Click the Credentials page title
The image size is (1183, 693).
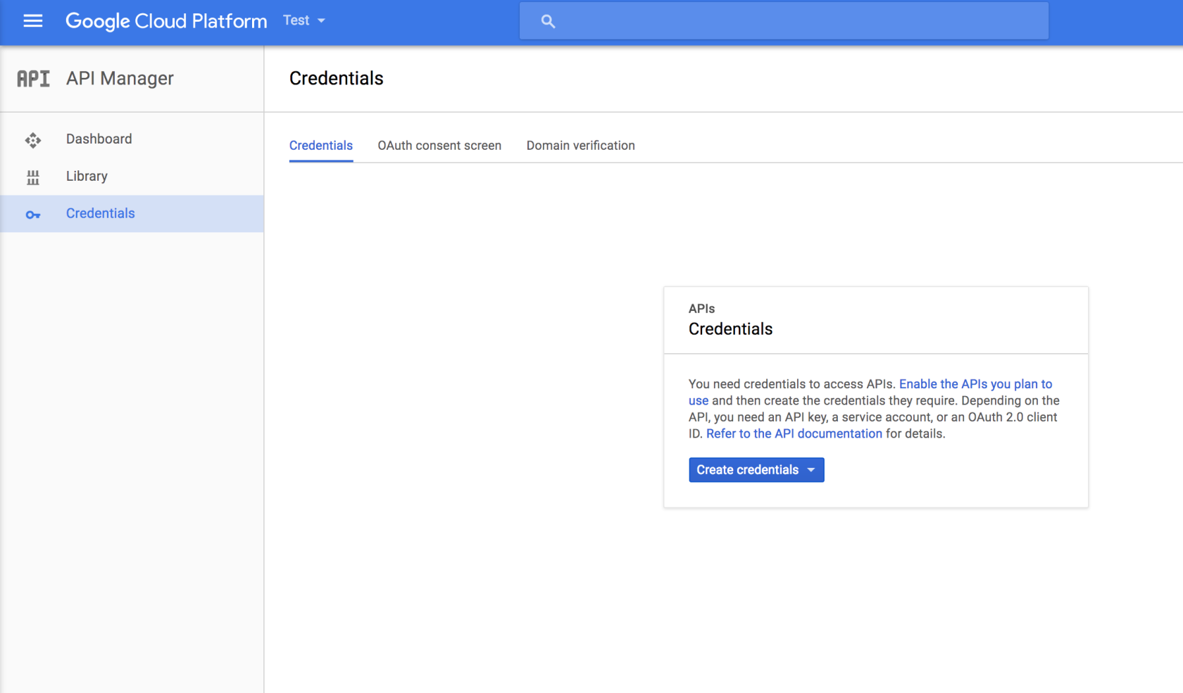[337, 78]
